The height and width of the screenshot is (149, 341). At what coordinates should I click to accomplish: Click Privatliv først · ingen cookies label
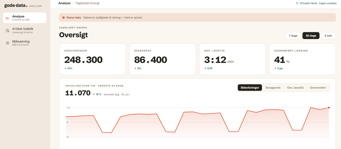pos(318,3)
